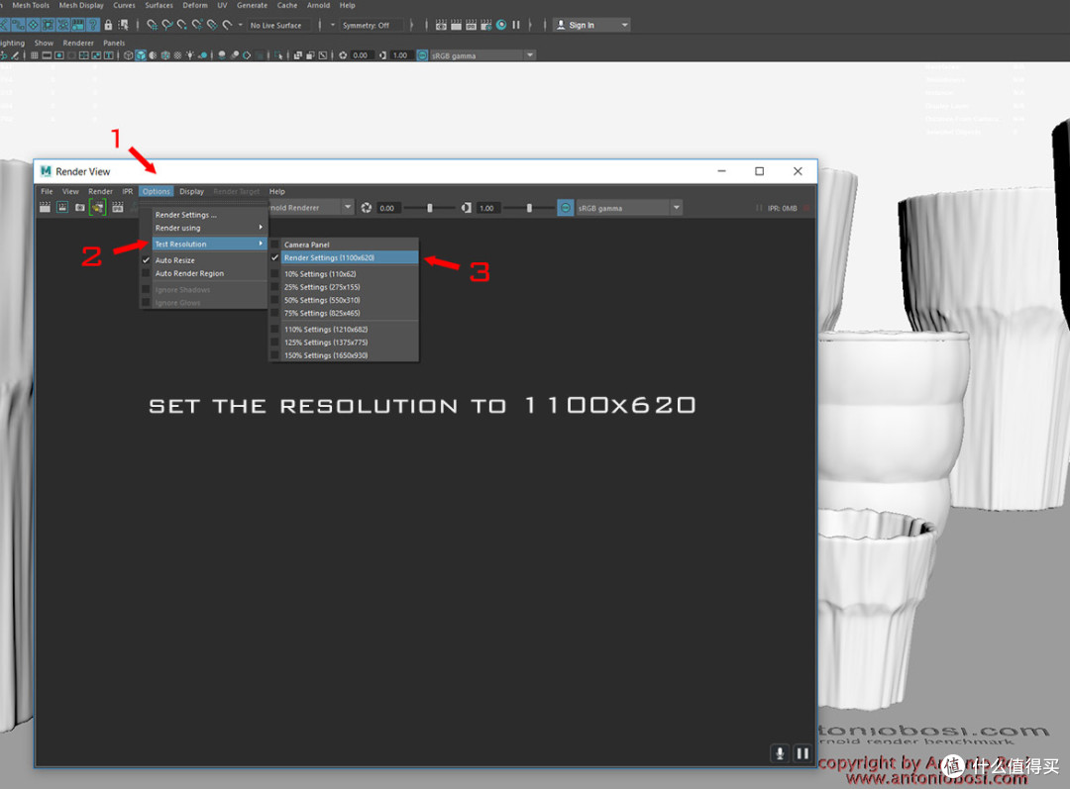
Task: Click the exposure 0.00 field in Render View
Action: 387,208
